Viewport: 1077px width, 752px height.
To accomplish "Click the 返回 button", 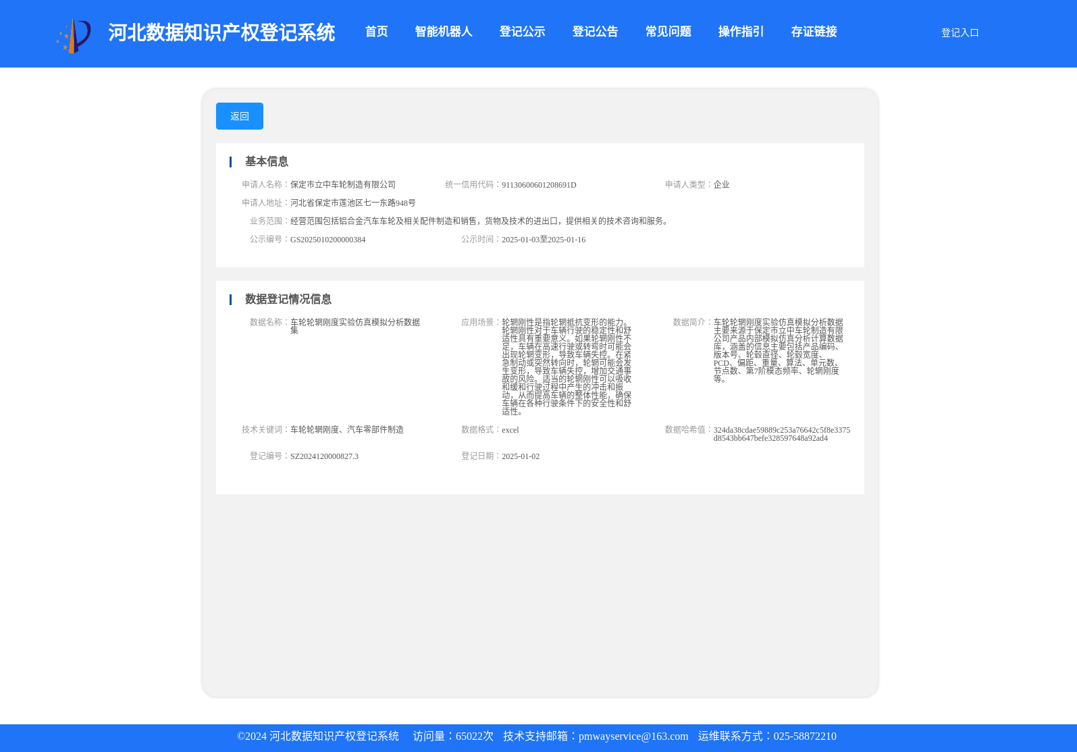I will (240, 116).
